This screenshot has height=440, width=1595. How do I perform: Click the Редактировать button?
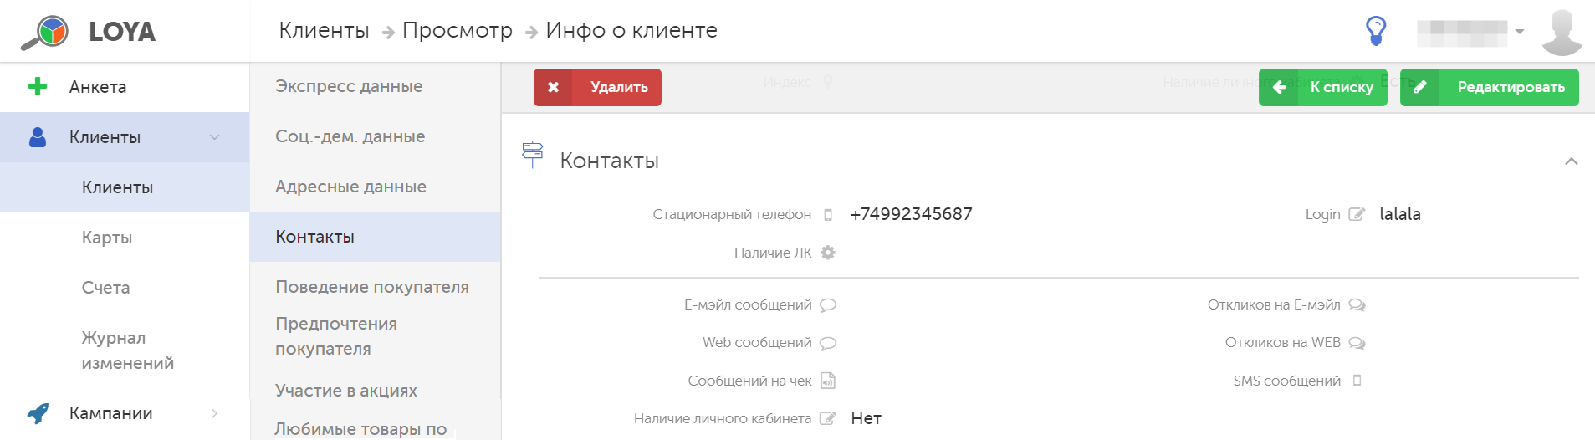coord(1490,87)
